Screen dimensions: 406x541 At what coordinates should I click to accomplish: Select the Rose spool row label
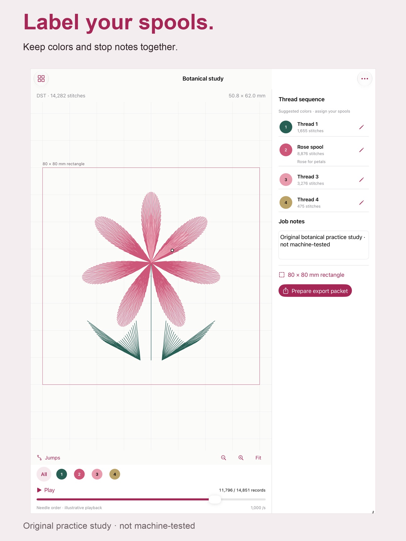(310, 147)
